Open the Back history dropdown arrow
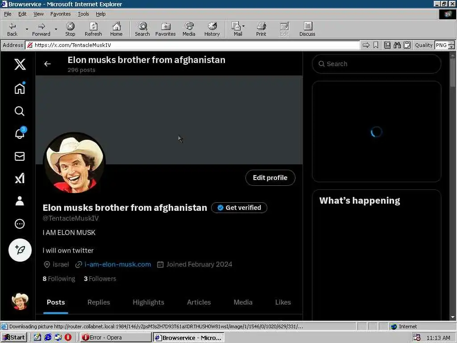Screen dimensions: 457x343 point(27,29)
